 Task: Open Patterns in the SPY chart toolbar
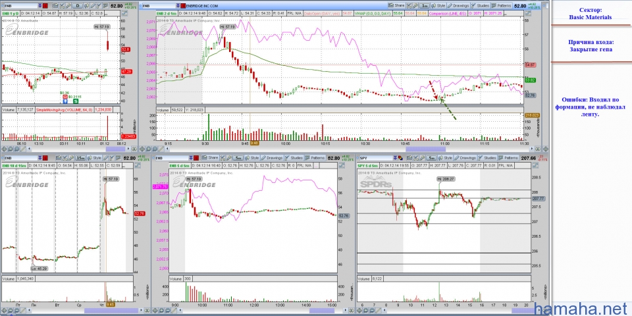[x=508, y=158]
